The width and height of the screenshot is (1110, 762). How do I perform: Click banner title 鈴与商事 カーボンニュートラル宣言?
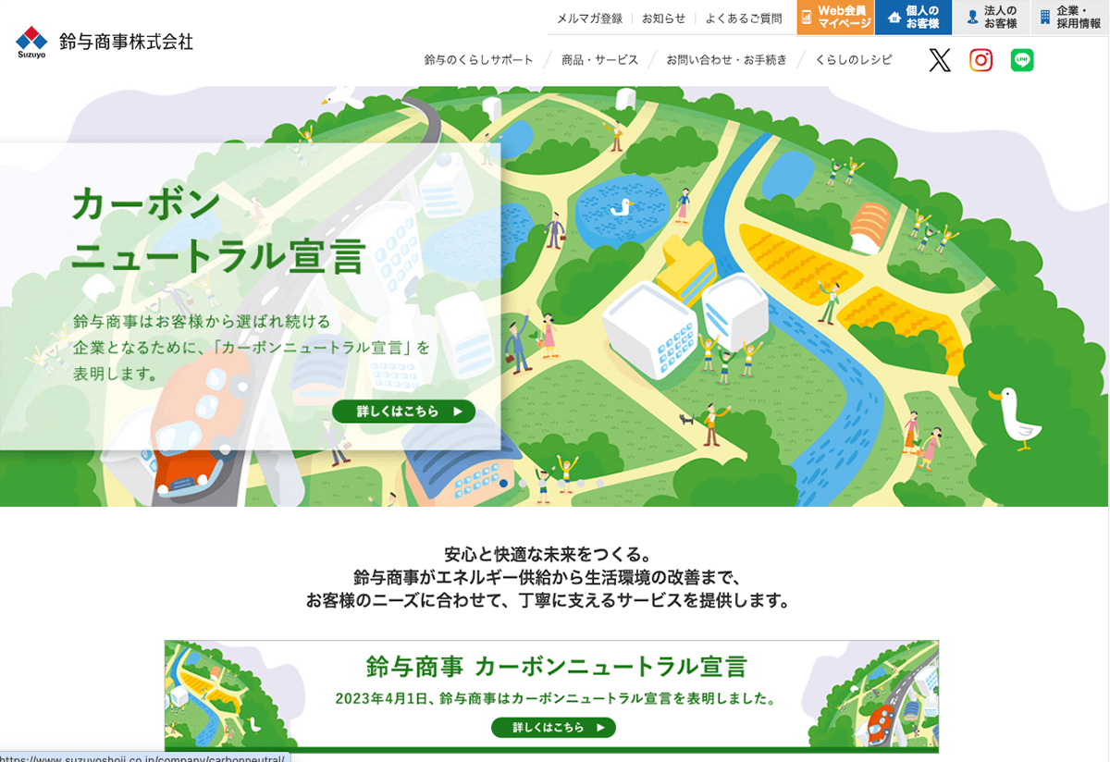(x=556, y=666)
